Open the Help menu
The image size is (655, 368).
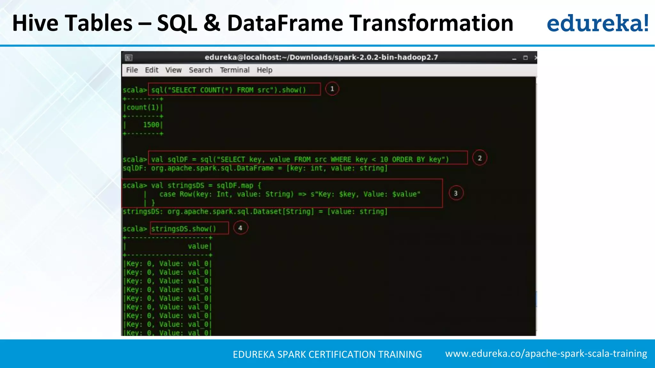click(264, 70)
